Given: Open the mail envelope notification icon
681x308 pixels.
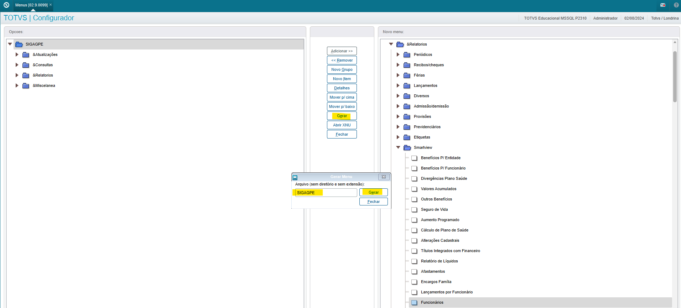Looking at the screenshot, I should 663,5.
